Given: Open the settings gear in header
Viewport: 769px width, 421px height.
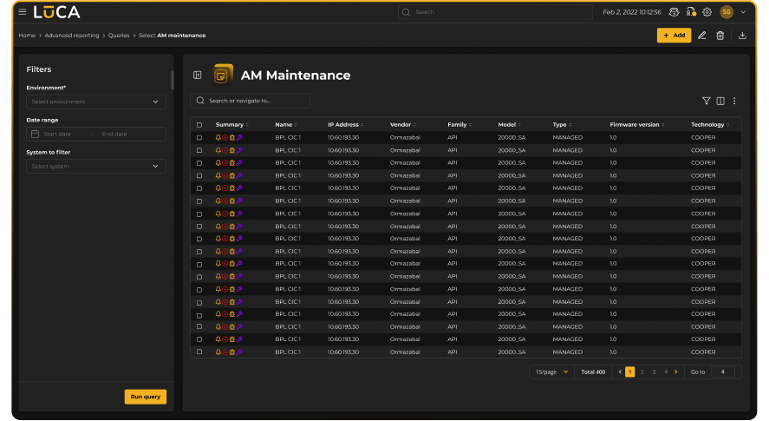Looking at the screenshot, I should click(707, 12).
